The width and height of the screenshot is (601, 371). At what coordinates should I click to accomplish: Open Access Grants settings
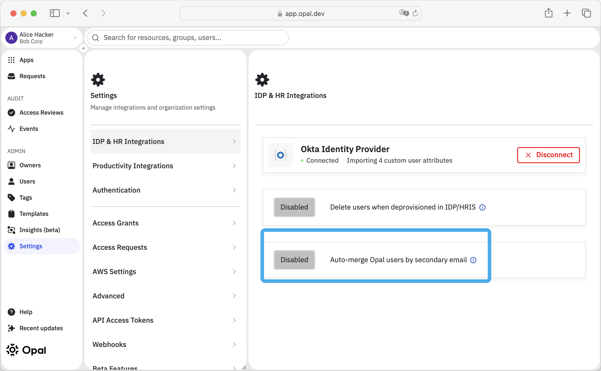tap(165, 223)
